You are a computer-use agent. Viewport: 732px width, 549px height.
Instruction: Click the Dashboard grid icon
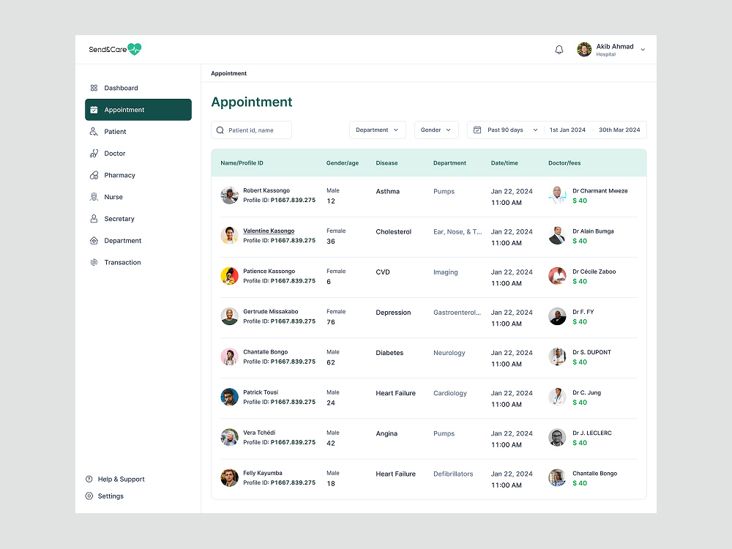click(94, 88)
